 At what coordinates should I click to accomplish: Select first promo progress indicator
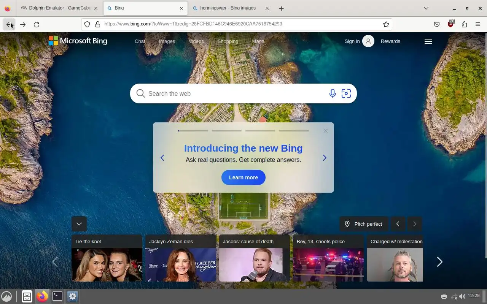click(193, 131)
